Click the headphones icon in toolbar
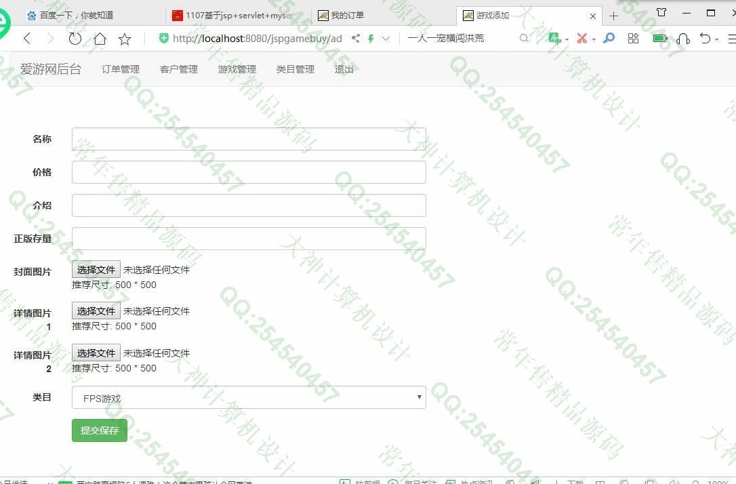This screenshot has height=484, width=736. 683,39
